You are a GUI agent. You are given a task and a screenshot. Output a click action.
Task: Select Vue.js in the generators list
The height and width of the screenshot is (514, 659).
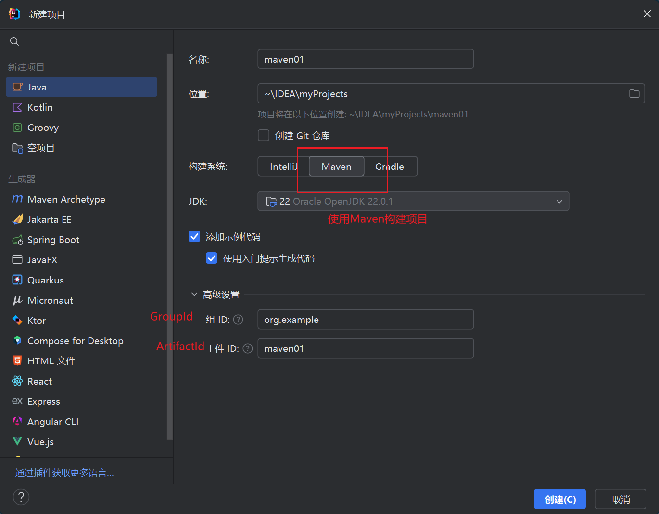pyautogui.click(x=81, y=441)
